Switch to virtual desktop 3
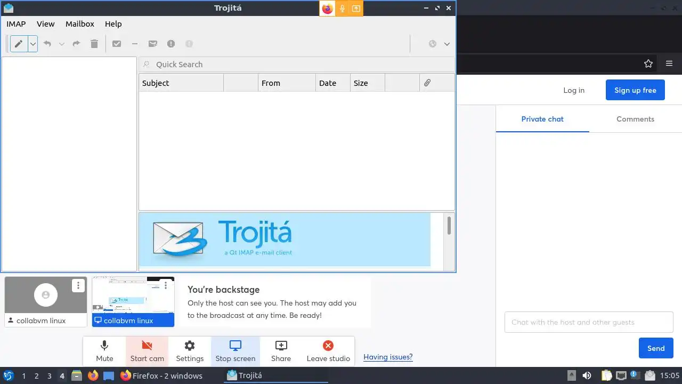Viewport: 682px width, 384px height. (x=49, y=376)
